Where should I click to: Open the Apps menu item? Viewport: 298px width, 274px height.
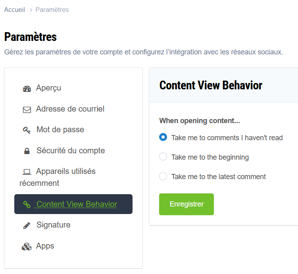(x=45, y=246)
